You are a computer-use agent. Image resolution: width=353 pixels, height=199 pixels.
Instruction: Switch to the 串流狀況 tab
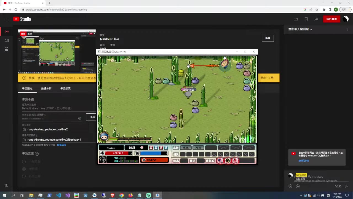click(65, 88)
